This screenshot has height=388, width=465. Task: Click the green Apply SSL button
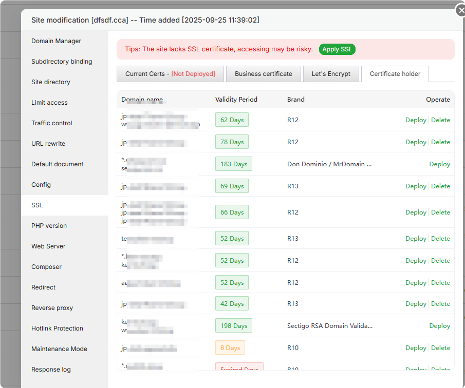pos(337,49)
